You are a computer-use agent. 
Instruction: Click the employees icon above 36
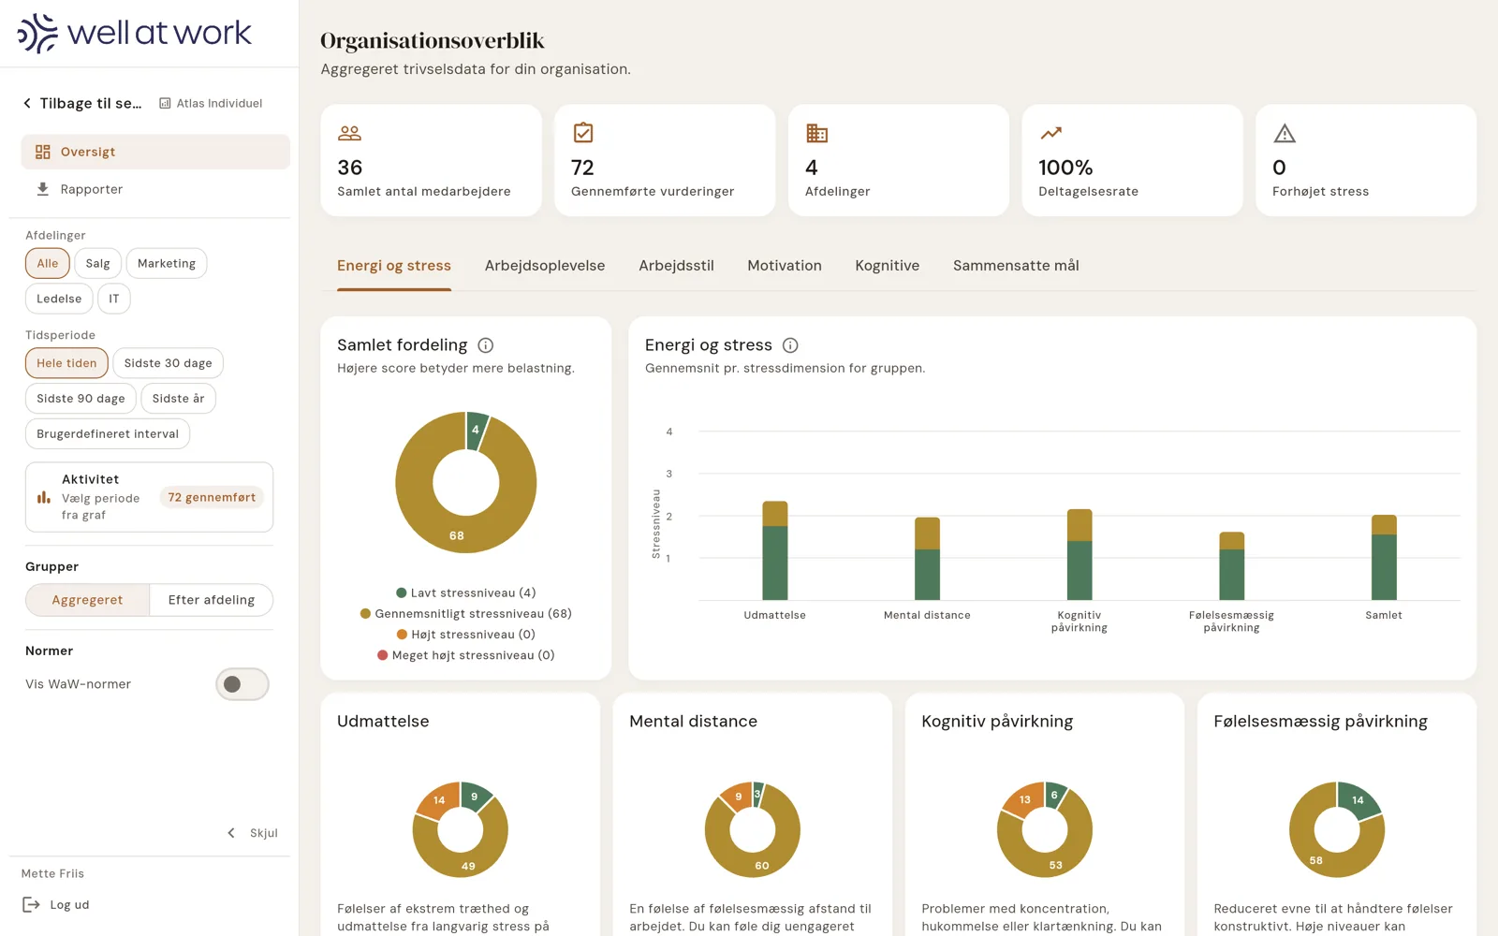pos(349,133)
